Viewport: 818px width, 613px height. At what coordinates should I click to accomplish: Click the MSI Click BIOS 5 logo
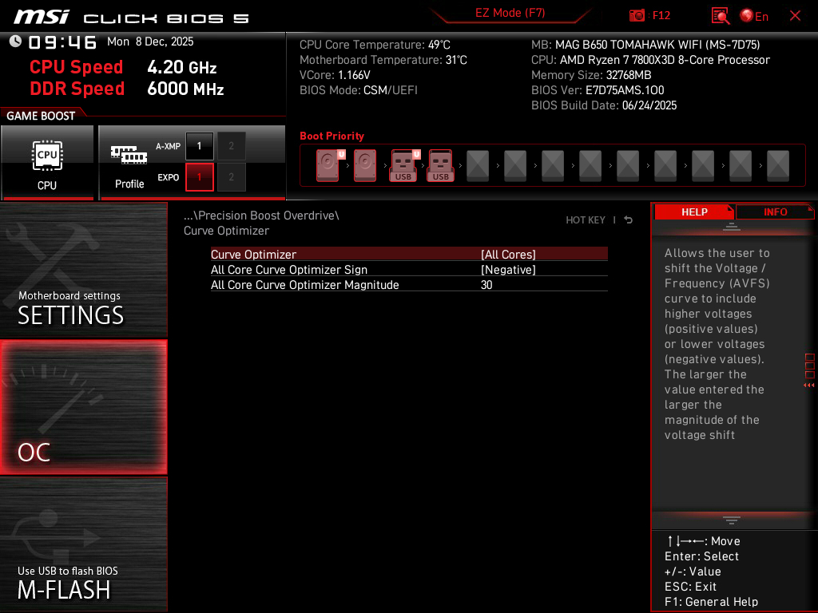131,18
